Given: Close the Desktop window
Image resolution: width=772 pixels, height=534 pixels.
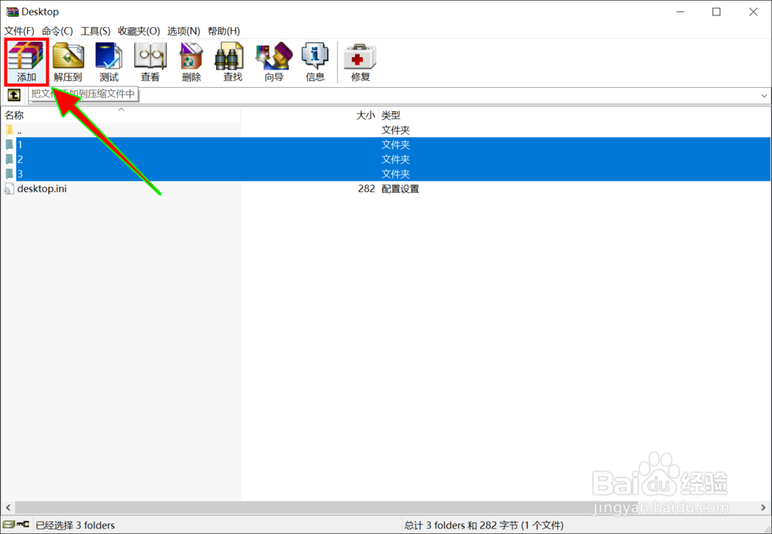Looking at the screenshot, I should [753, 12].
